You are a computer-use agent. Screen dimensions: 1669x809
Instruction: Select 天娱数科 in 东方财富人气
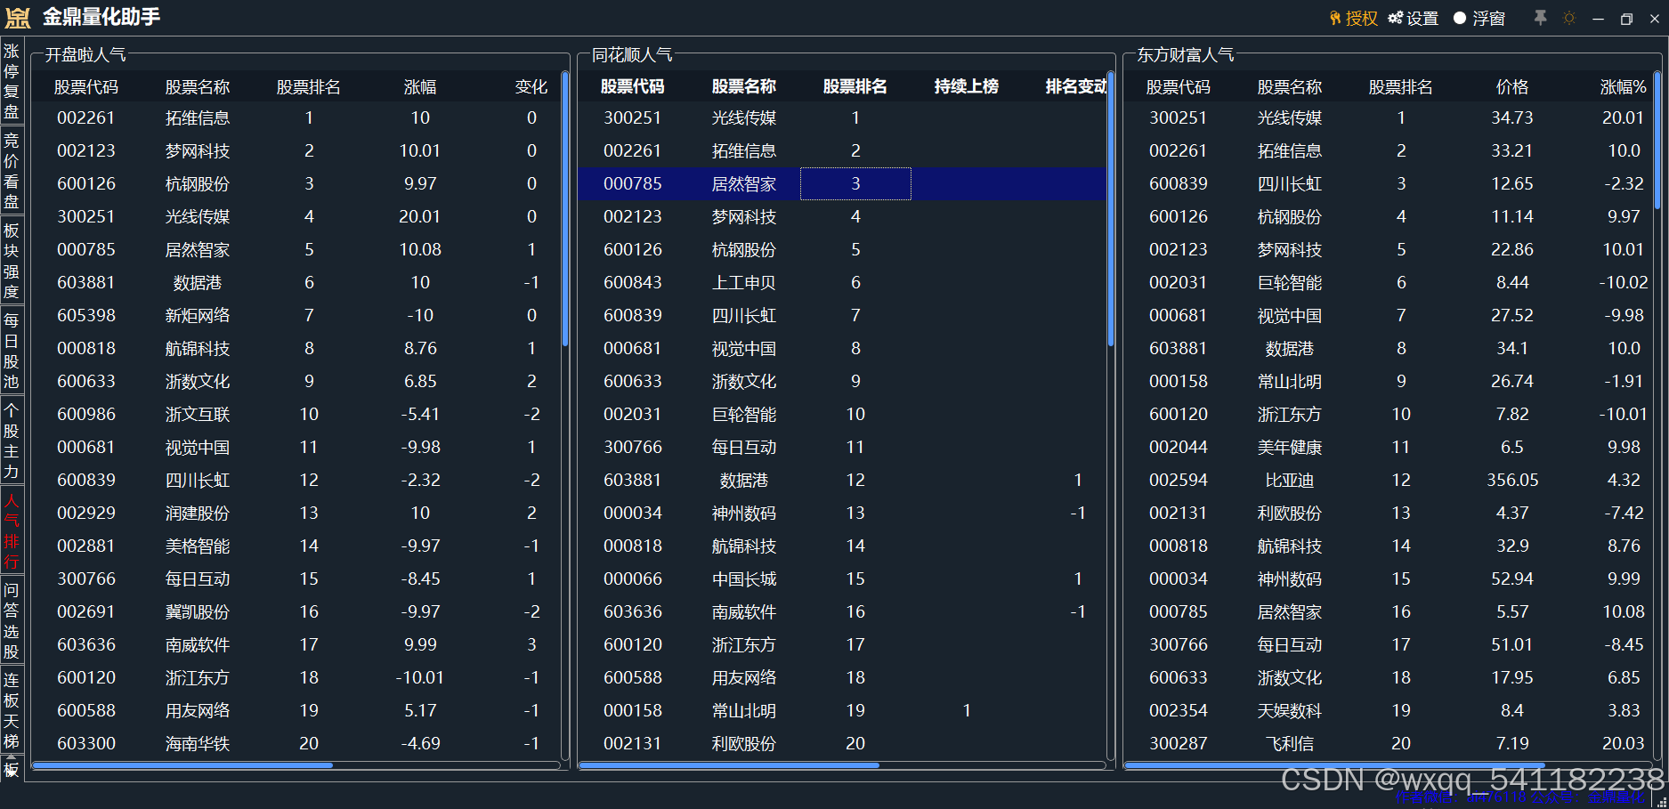(1290, 710)
